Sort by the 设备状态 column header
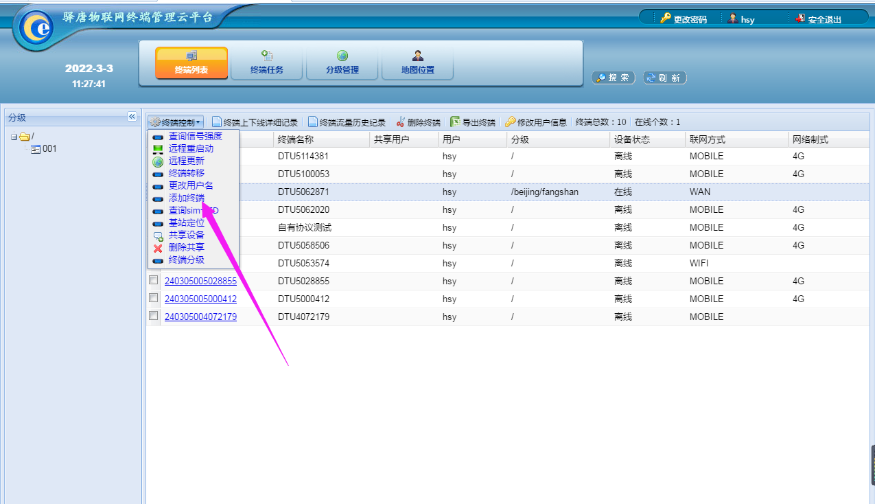 click(647, 139)
